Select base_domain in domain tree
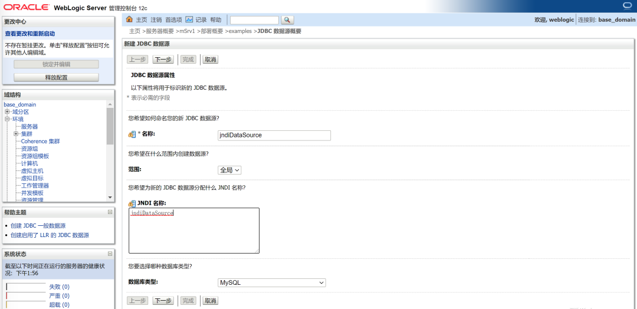This screenshot has width=637, height=309. pos(20,104)
